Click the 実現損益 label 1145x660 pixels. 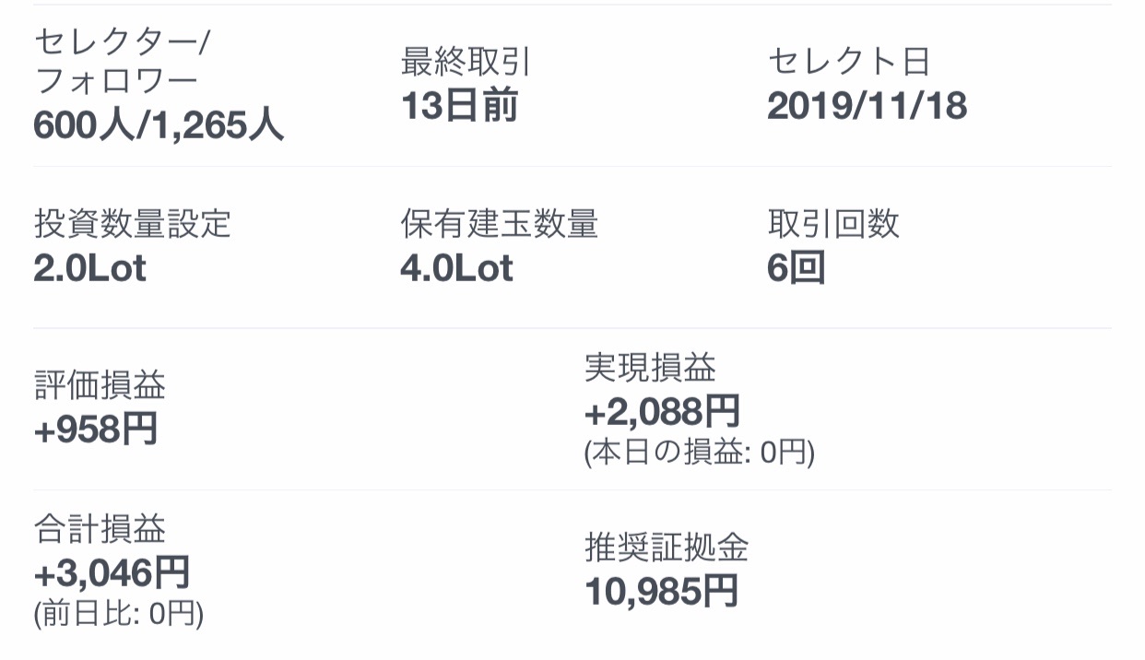point(650,369)
